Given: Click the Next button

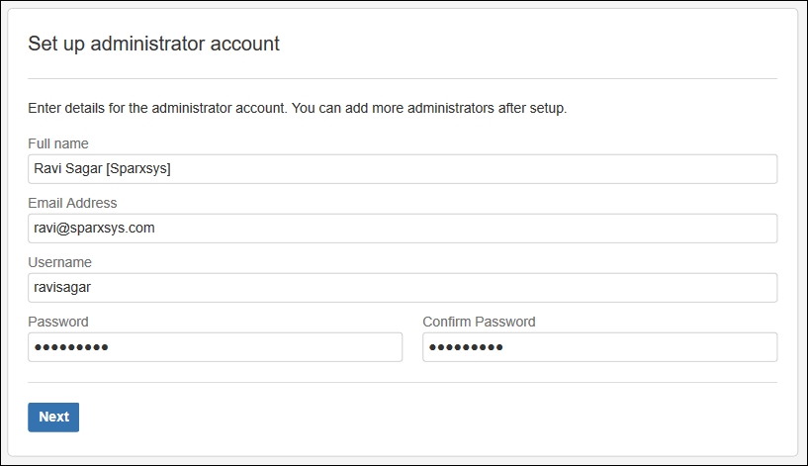Looking at the screenshot, I should click(x=53, y=418).
